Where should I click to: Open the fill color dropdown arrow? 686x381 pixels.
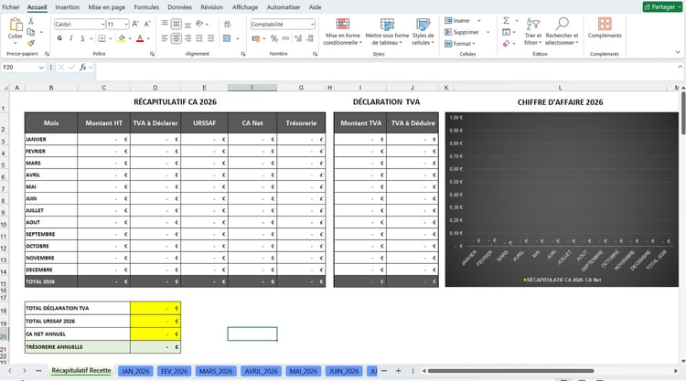[130, 39]
